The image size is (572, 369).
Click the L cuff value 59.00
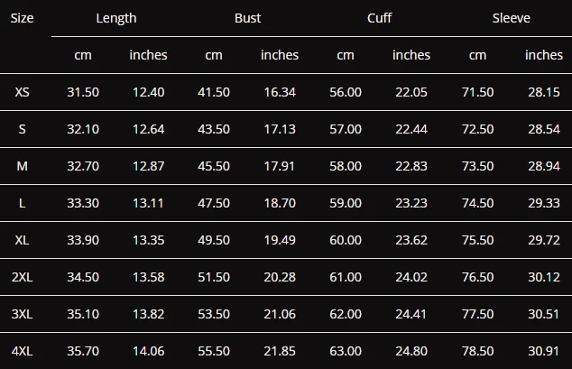coord(346,203)
